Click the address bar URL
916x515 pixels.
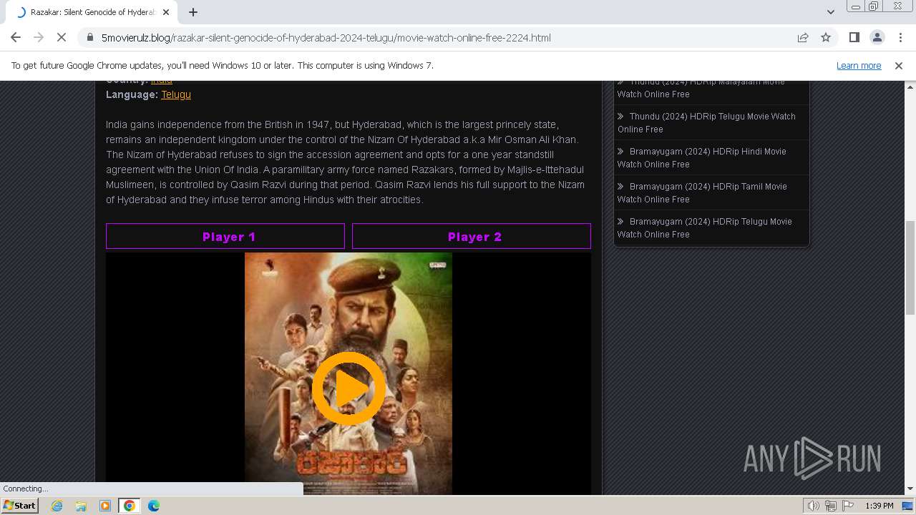[326, 38]
